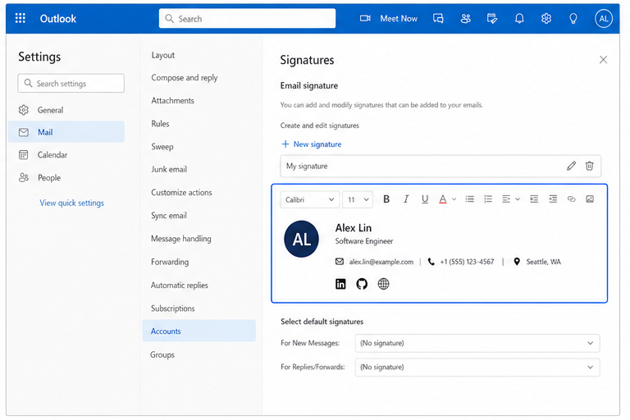Open For New Messages signature dropdown
This screenshot has width=630, height=420.
pos(477,343)
